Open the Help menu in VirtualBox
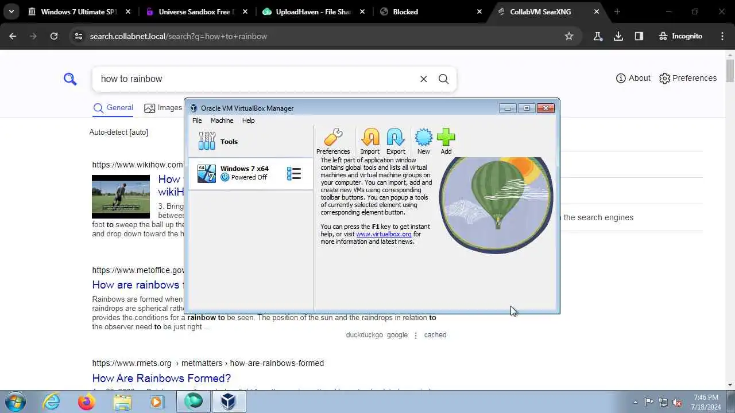The image size is (735, 413). pos(248,120)
